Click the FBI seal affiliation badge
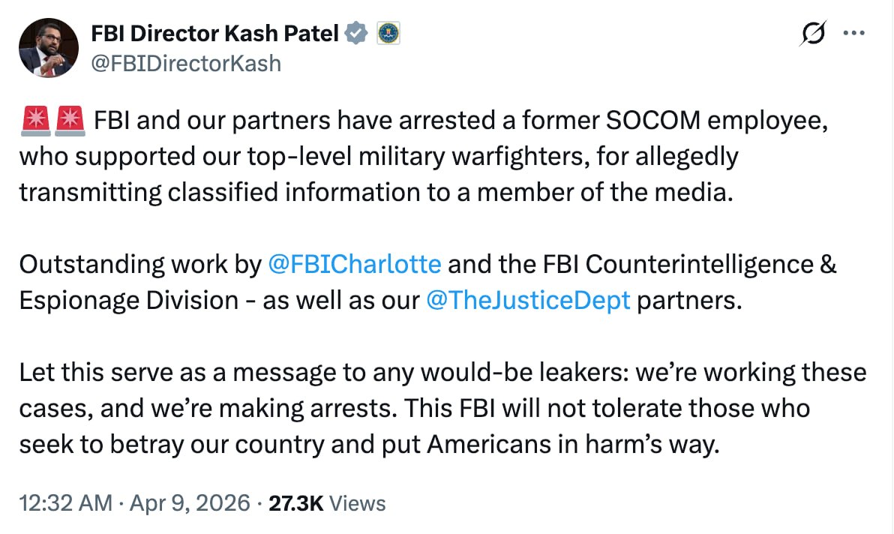This screenshot has height=534, width=894. (x=388, y=33)
